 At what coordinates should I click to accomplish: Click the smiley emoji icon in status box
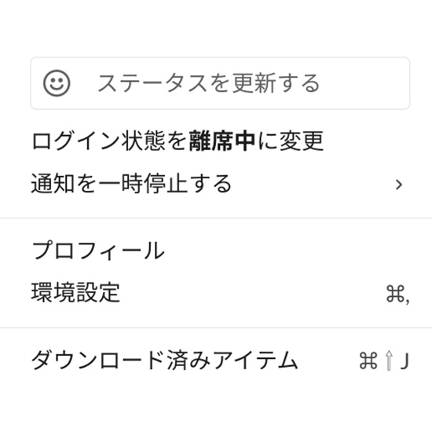57,83
